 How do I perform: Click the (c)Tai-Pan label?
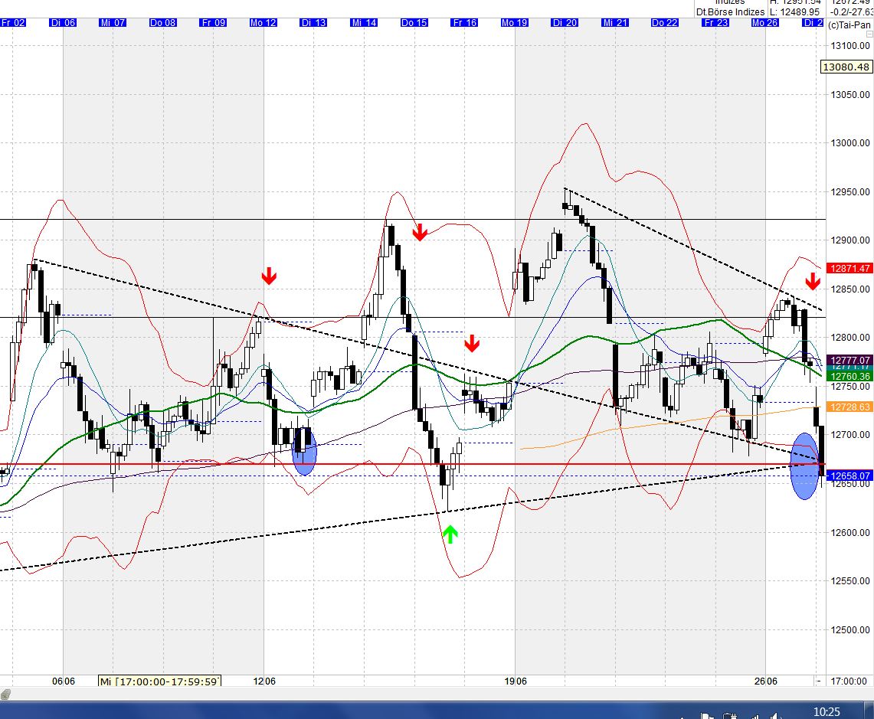click(x=849, y=25)
